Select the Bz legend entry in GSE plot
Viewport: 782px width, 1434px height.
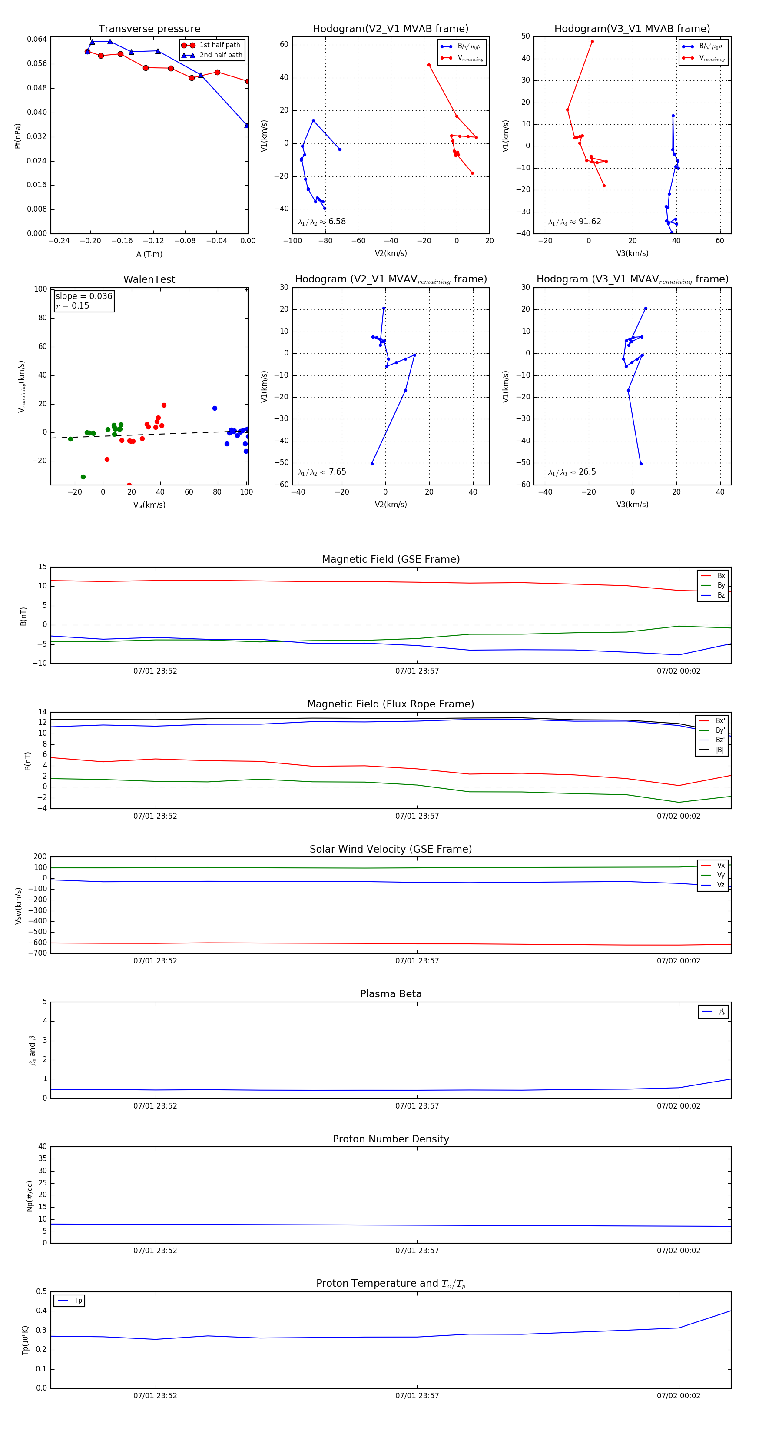coord(713,595)
